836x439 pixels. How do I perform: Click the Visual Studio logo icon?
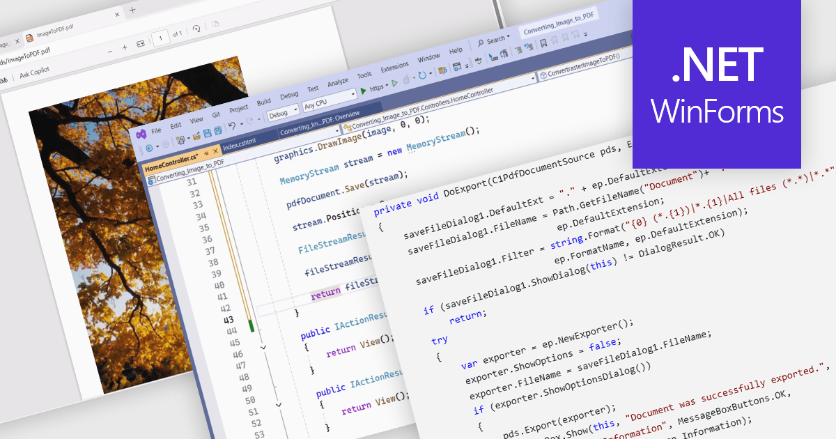141,134
